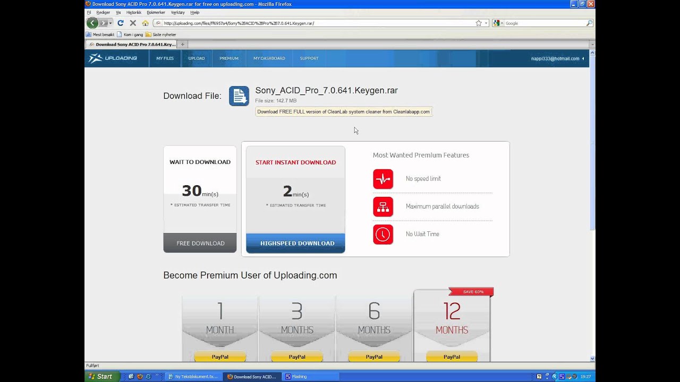
Task: Open the UPLOAD page in site navigation
Action: tap(197, 58)
